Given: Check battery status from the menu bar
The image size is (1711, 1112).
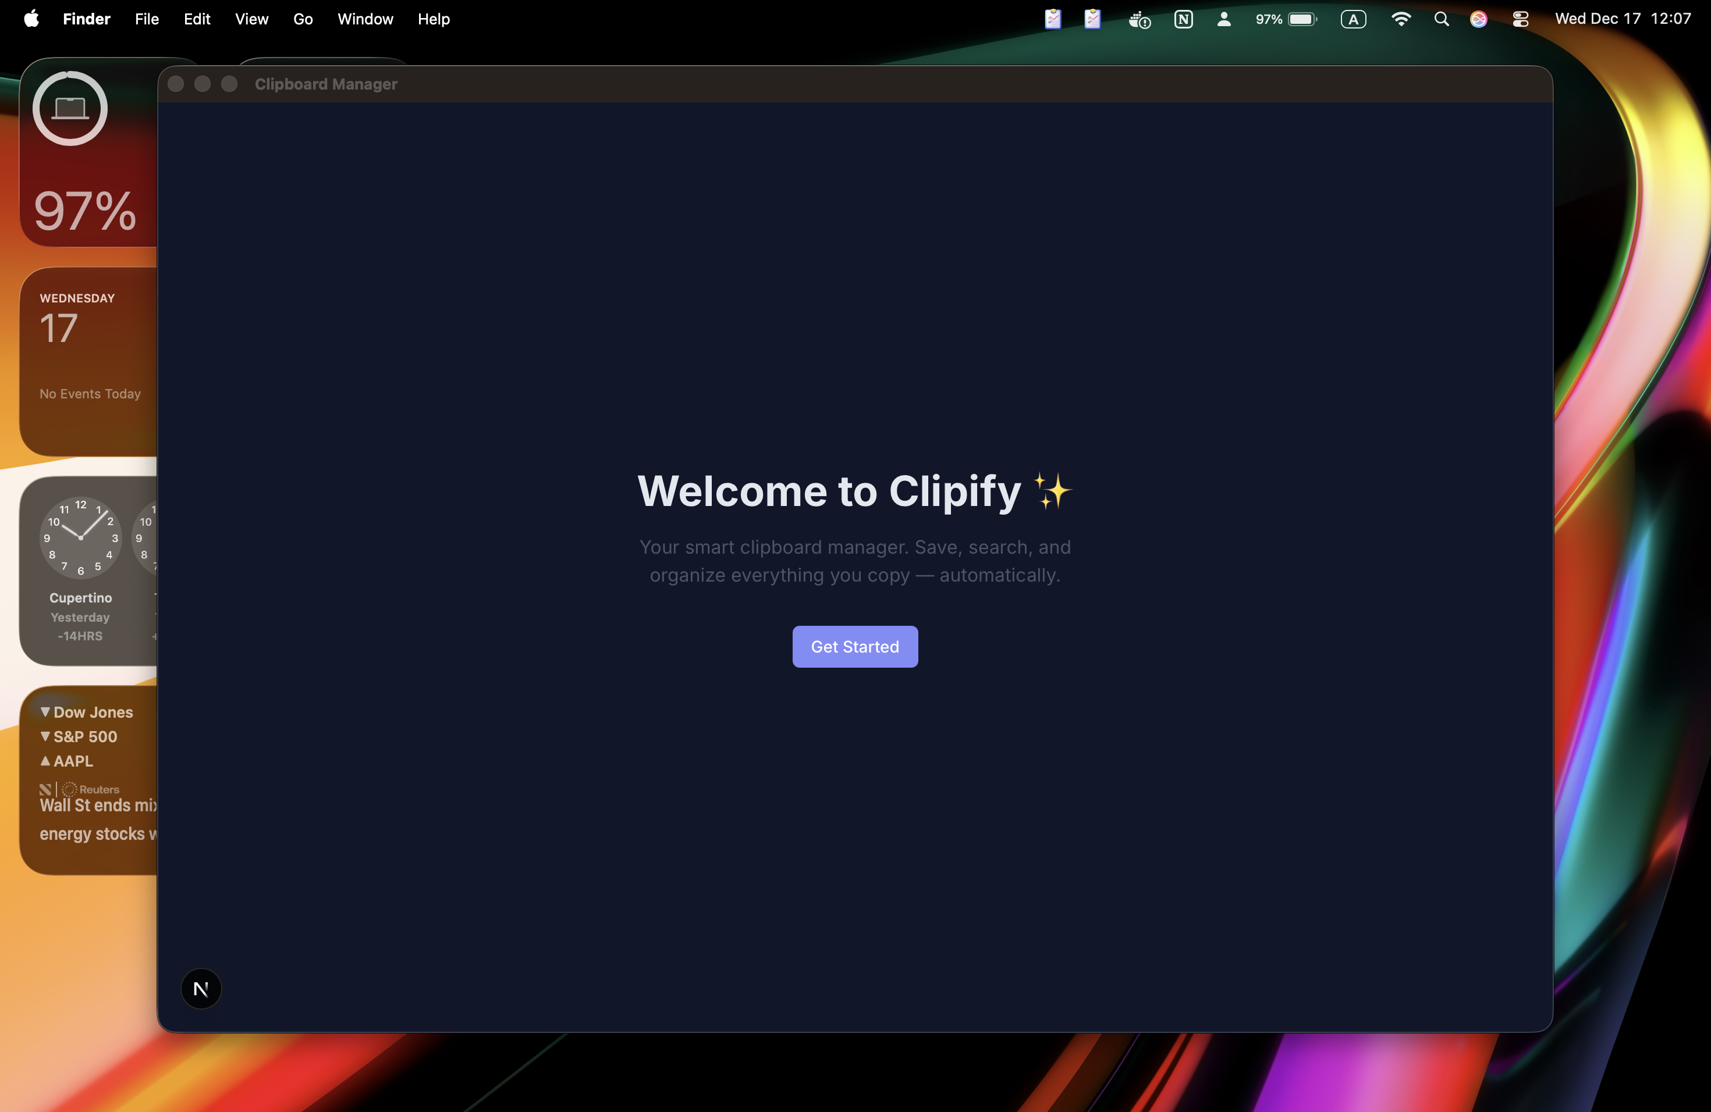Looking at the screenshot, I should pyautogui.click(x=1286, y=19).
